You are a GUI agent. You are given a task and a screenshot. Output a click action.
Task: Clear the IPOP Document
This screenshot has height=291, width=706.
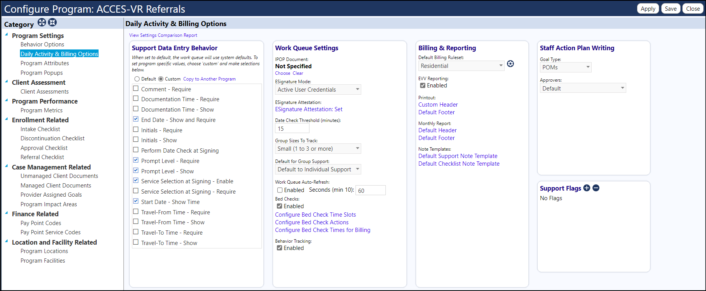(298, 73)
